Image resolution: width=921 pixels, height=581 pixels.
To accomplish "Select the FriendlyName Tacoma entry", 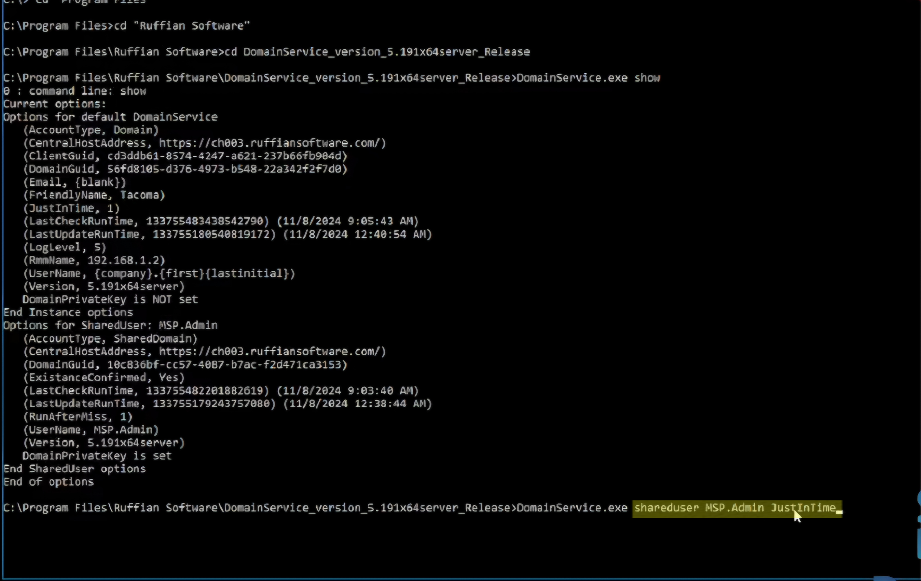I will click(x=94, y=195).
